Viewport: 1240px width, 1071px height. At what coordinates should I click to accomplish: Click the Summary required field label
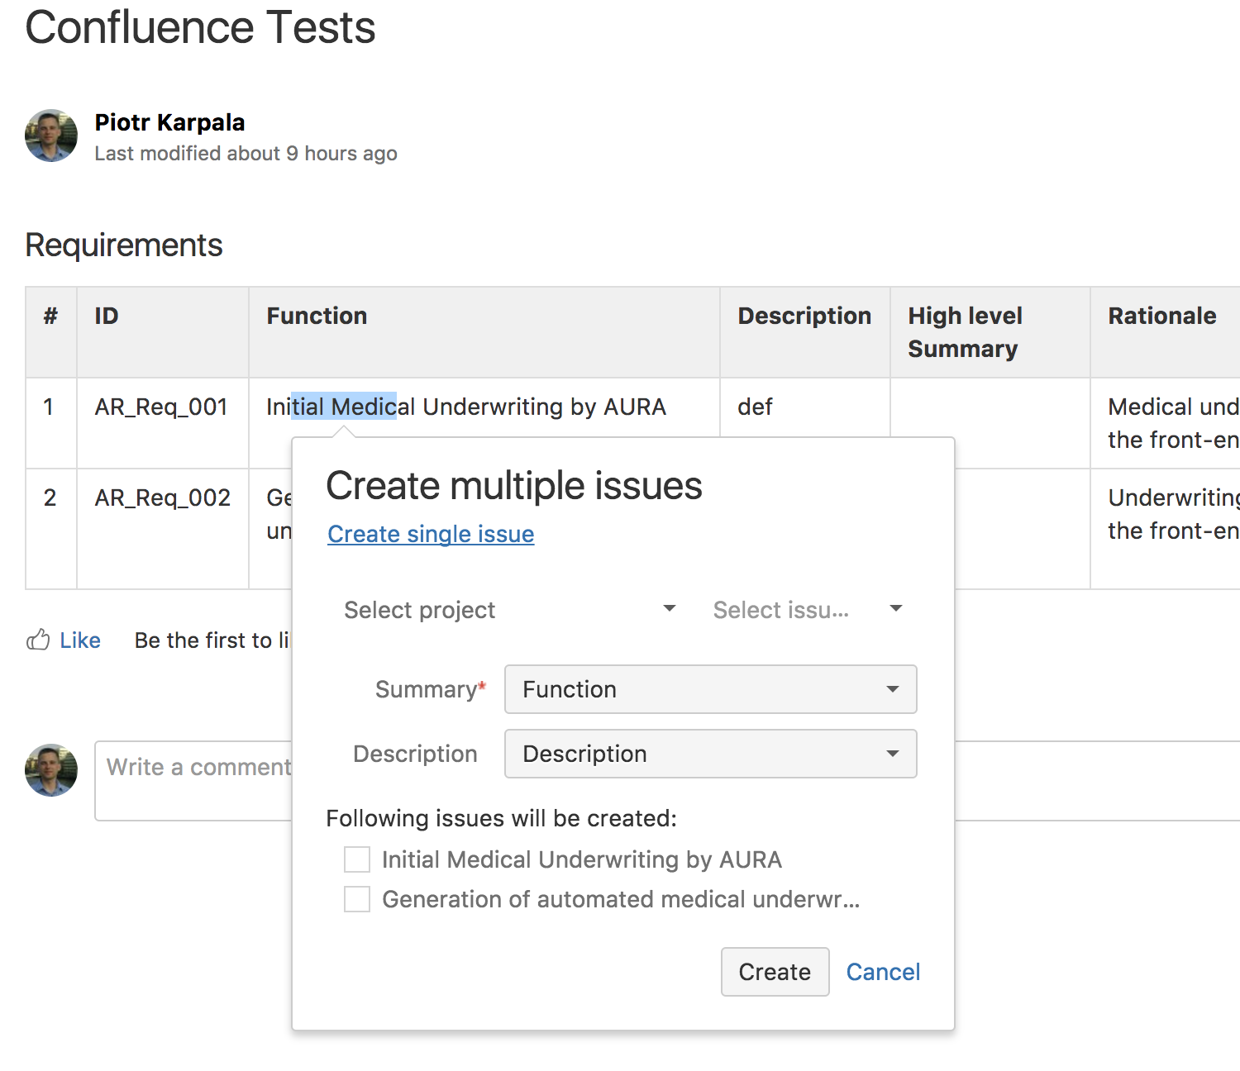(x=431, y=689)
